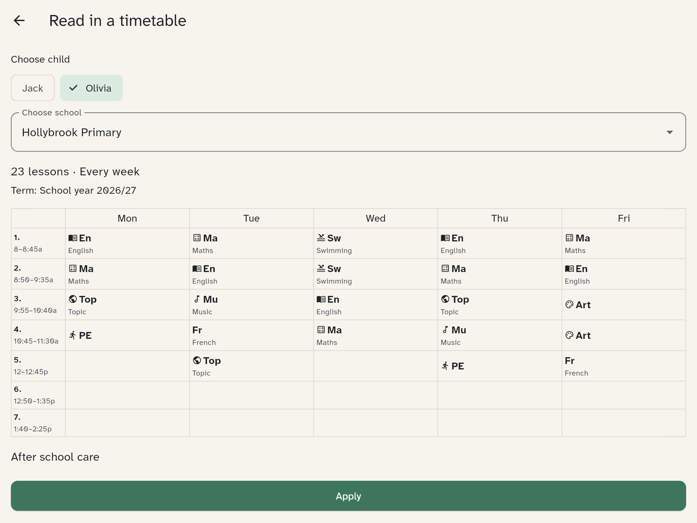This screenshot has height=523, width=697.
Task: Click the Swimming icon on Wednesday period 2
Action: (x=321, y=268)
